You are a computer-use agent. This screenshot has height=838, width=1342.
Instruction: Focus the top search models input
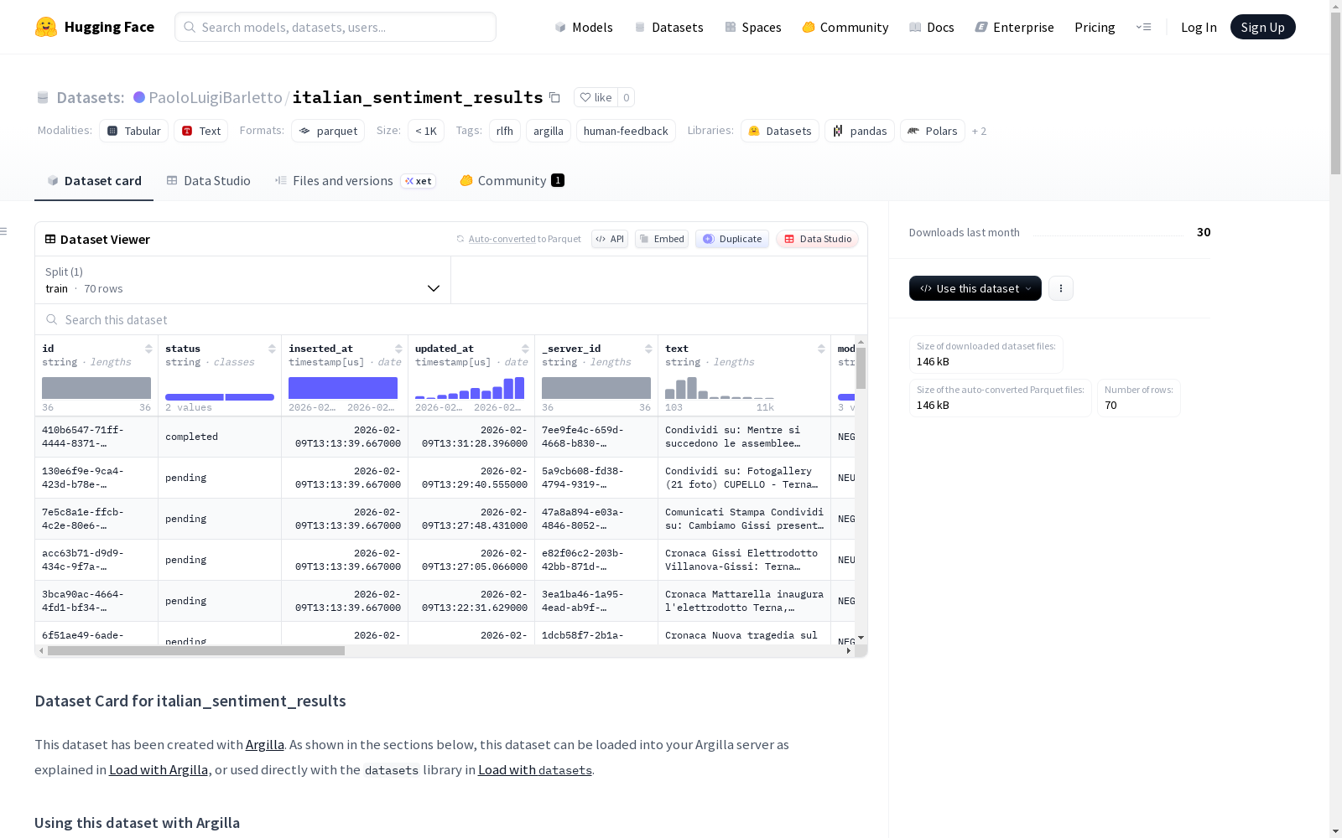(335, 27)
